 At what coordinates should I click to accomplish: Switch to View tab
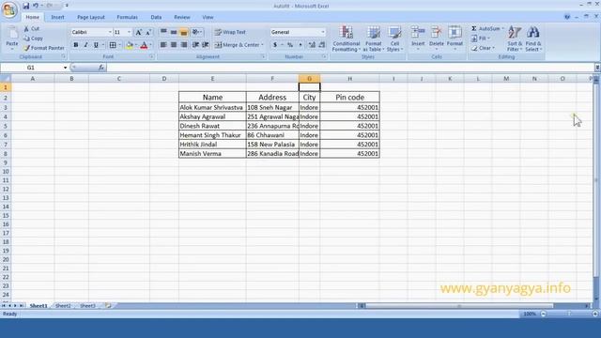(x=208, y=17)
